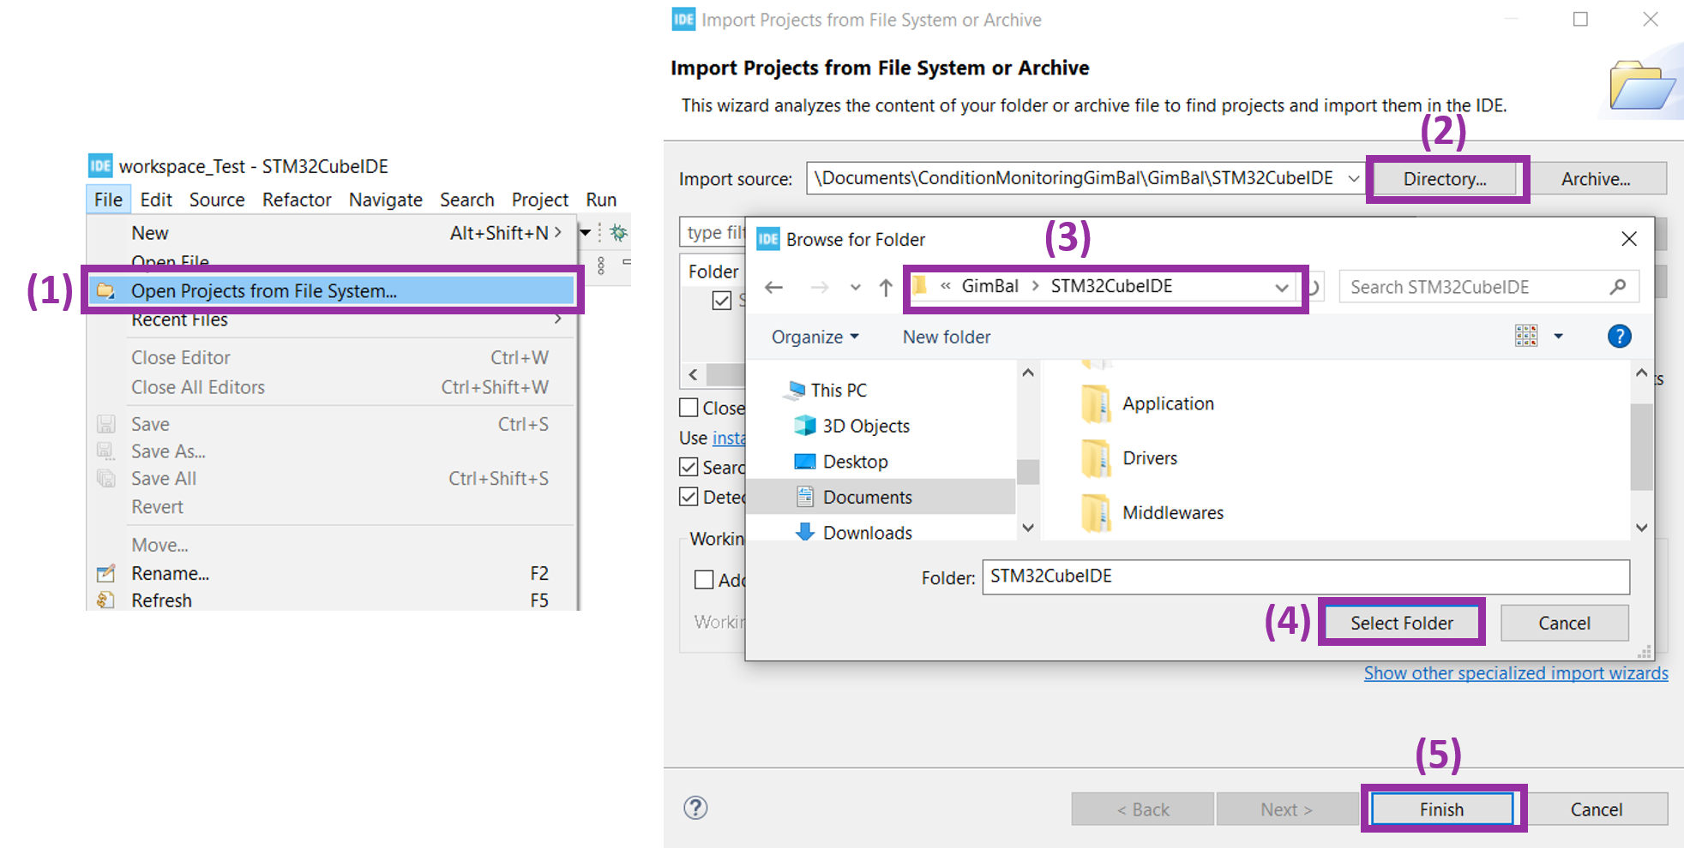The height and width of the screenshot is (848, 1684).
Task: Toggle the Add to working sets checkbox
Action: (x=704, y=580)
